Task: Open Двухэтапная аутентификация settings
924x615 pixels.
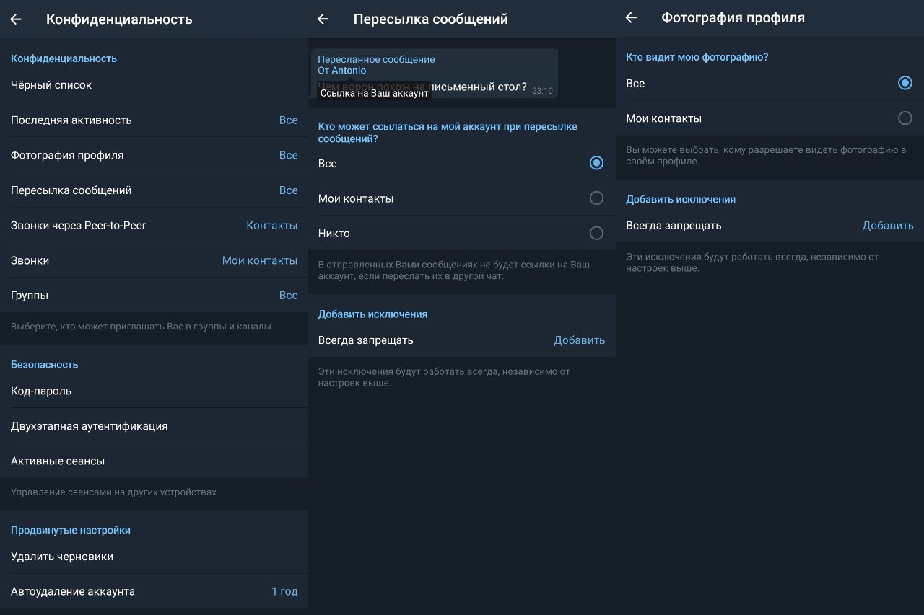Action: pos(153,426)
